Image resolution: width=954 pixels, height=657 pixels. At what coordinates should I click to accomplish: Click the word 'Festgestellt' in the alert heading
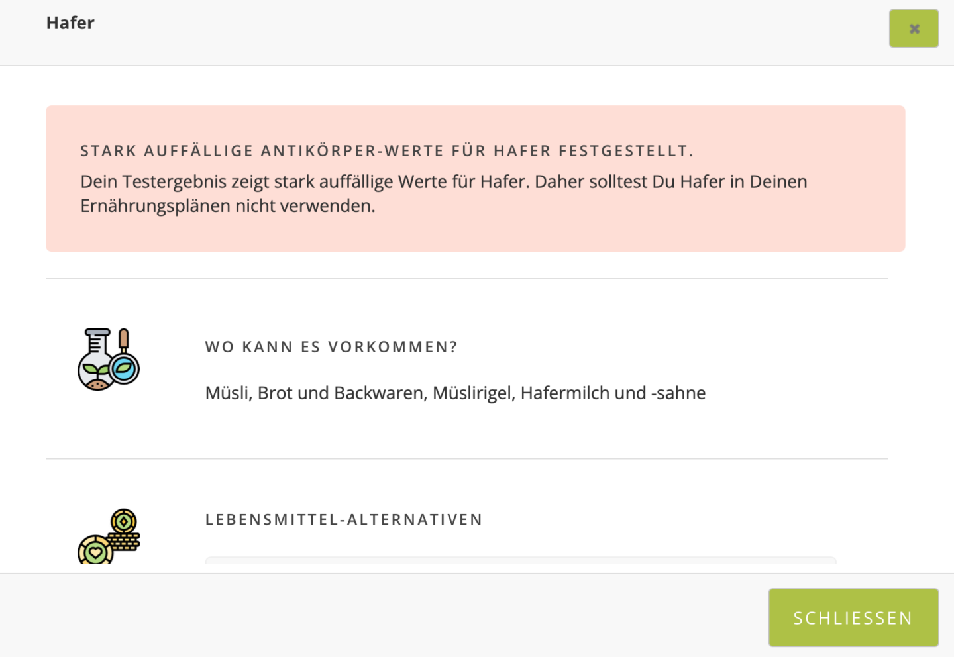(625, 151)
